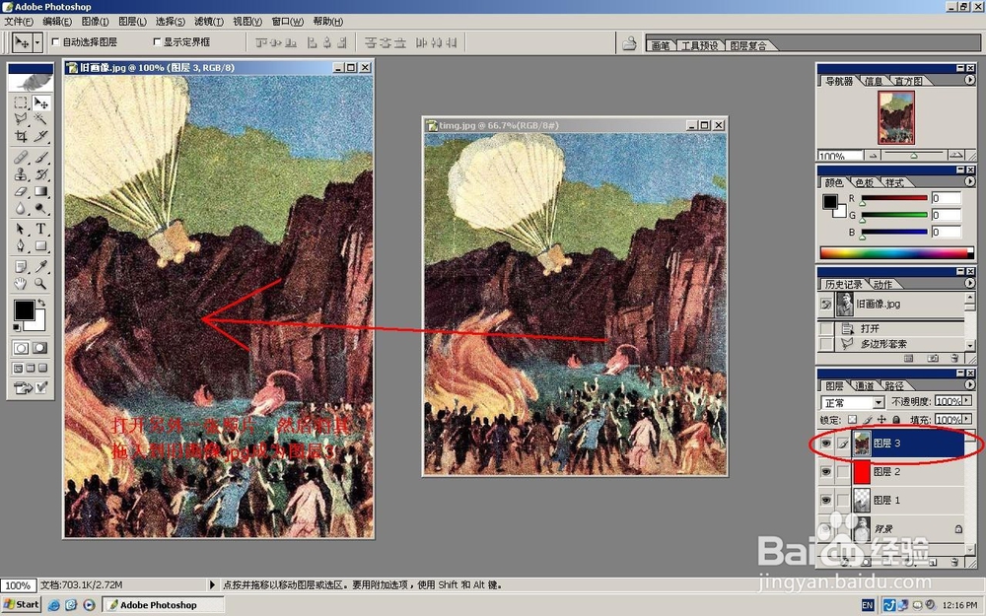Click the Navigator zoom slider

point(914,155)
